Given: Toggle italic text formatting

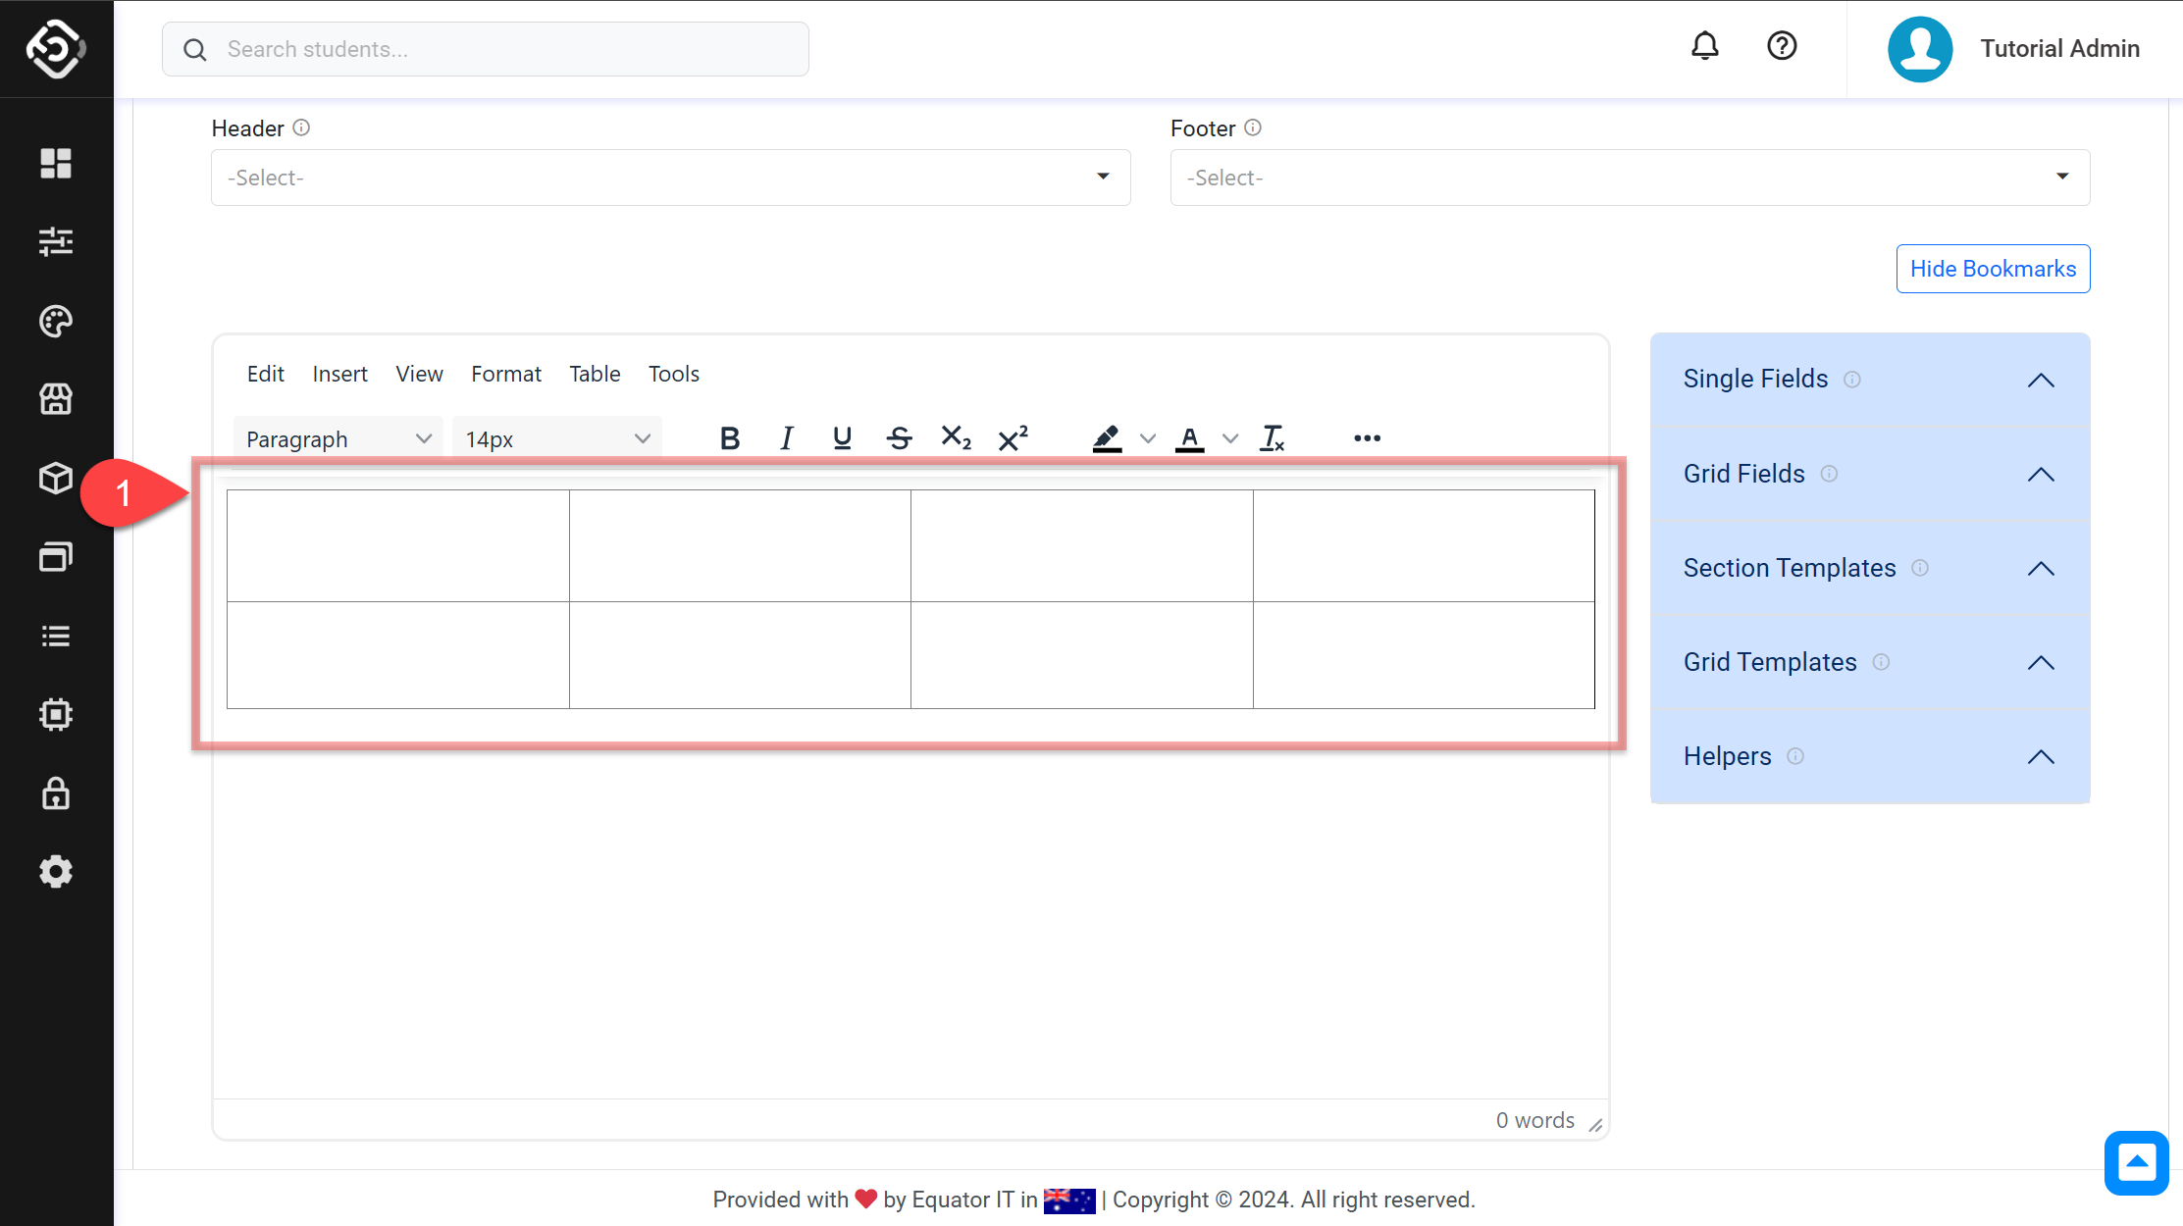Looking at the screenshot, I should 786,438.
